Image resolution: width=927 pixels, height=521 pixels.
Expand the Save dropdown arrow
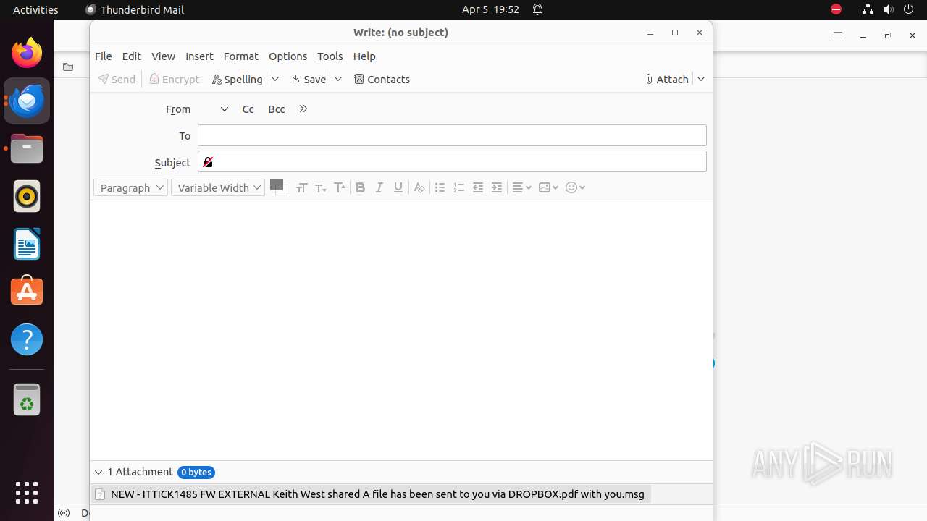(x=338, y=79)
